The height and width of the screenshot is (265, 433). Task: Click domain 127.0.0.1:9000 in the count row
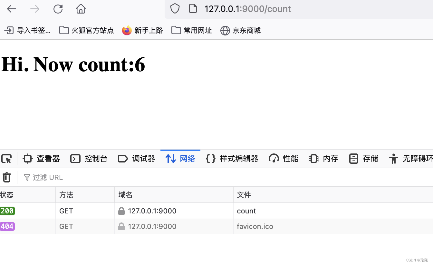(x=152, y=211)
